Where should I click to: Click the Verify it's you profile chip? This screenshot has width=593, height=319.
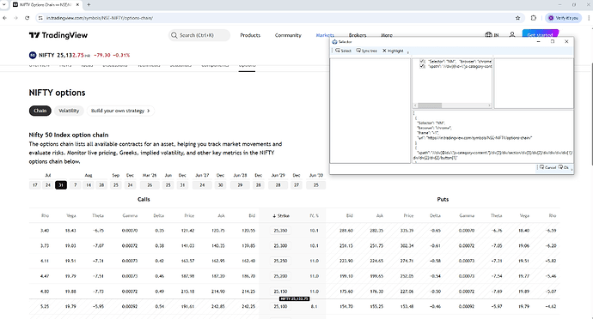563,18
